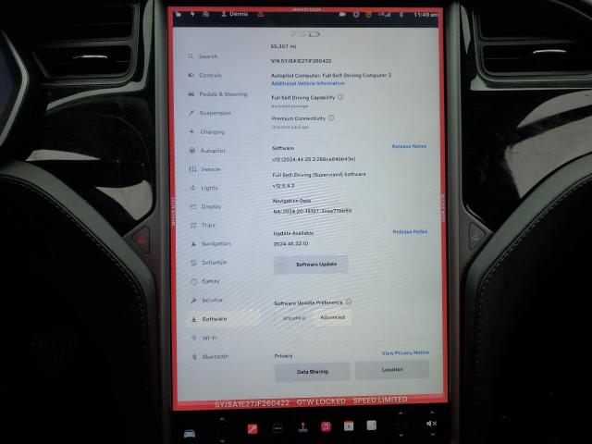Image resolution: width=592 pixels, height=444 pixels.
Task: Tap the 11:49 am clock
Action: point(425,15)
